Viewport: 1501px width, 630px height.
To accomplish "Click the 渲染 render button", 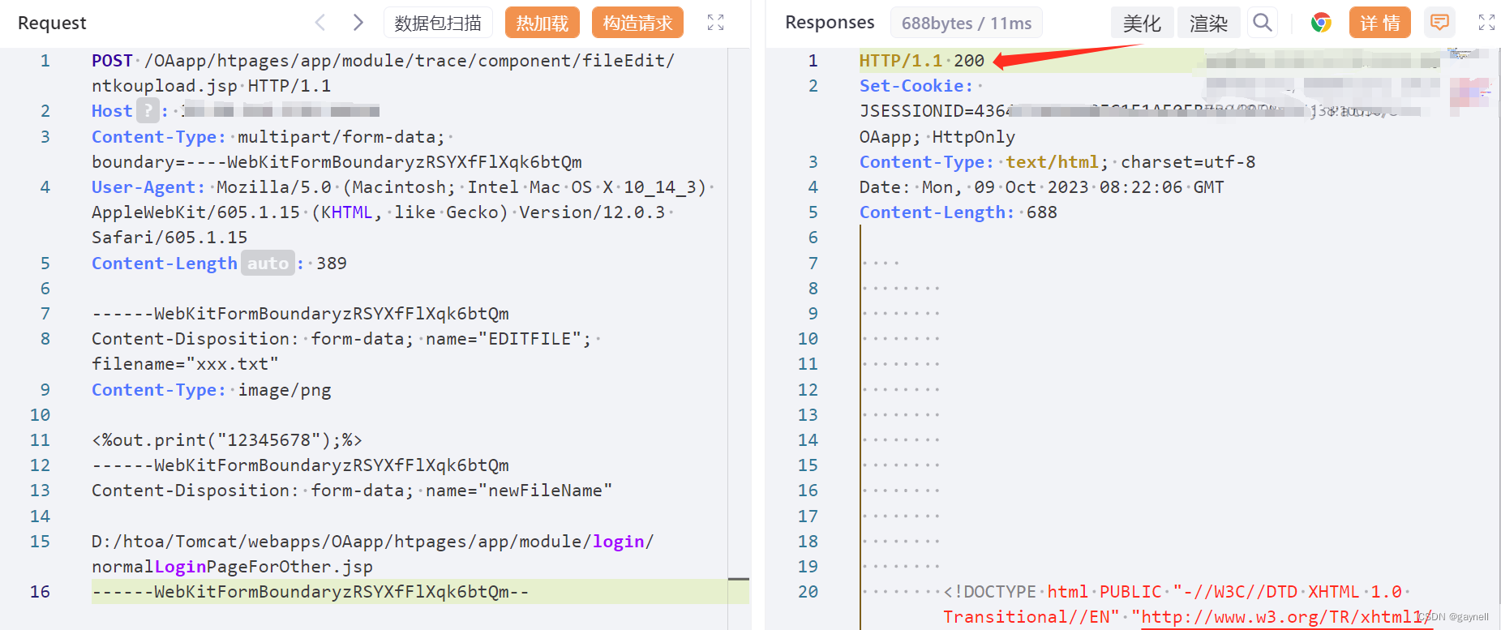I will (x=1208, y=23).
